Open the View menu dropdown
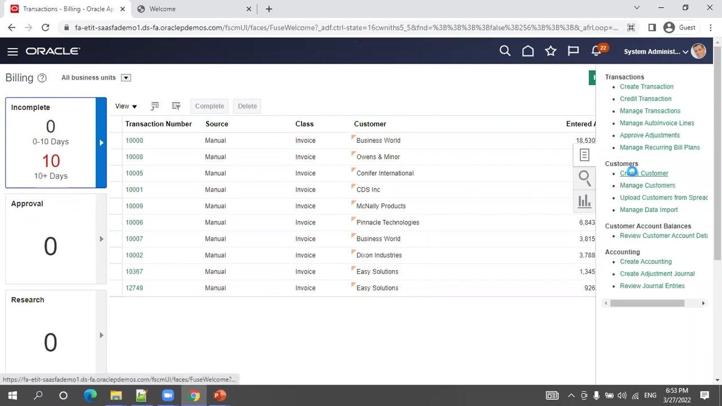722x406 pixels. [126, 106]
